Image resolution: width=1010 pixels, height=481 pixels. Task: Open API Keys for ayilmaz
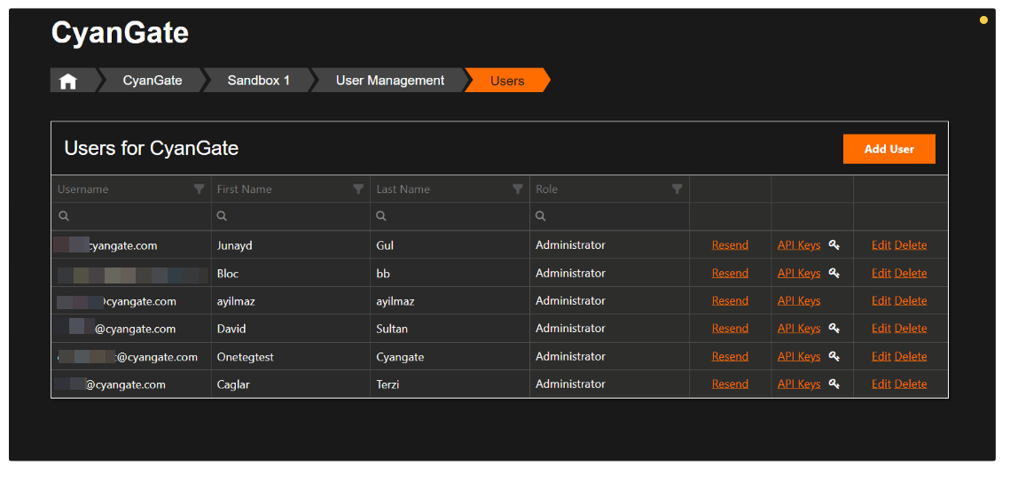coord(799,301)
